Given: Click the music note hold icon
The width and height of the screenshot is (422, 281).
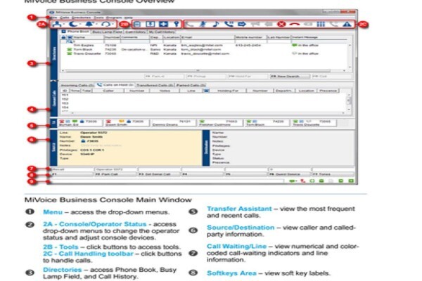Looking at the screenshot, I should (x=216, y=24).
